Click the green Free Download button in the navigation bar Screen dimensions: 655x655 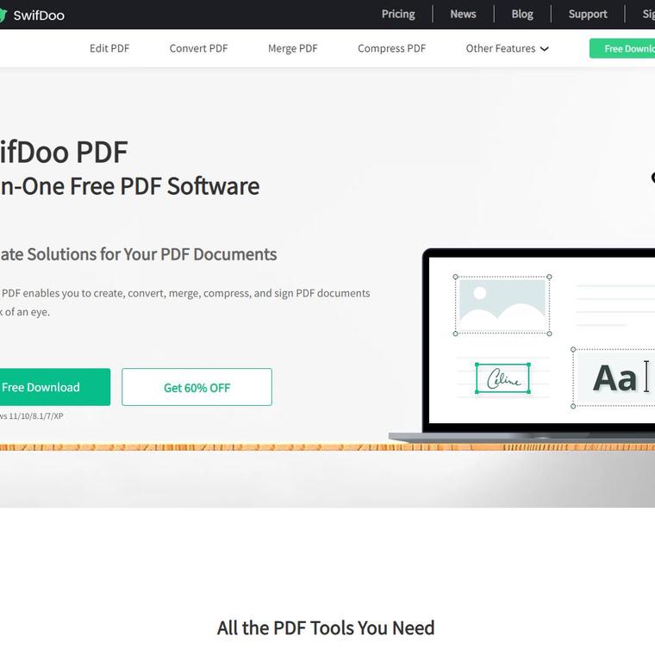tap(622, 48)
